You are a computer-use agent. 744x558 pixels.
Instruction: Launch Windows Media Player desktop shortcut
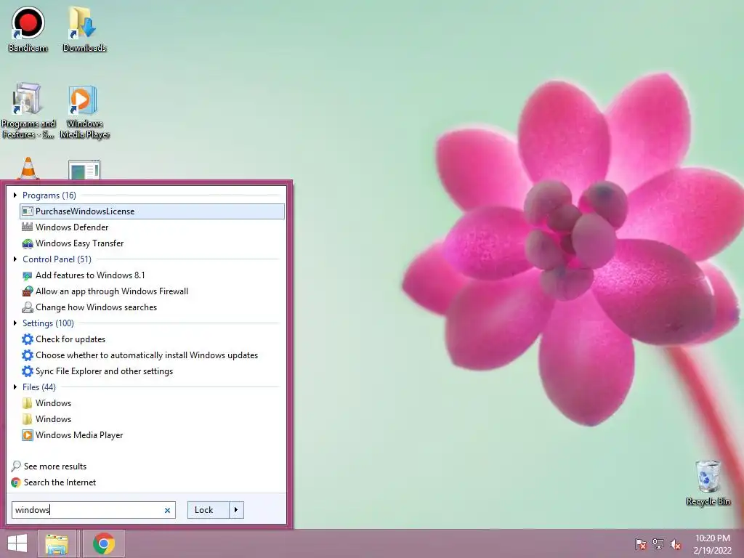click(84, 112)
